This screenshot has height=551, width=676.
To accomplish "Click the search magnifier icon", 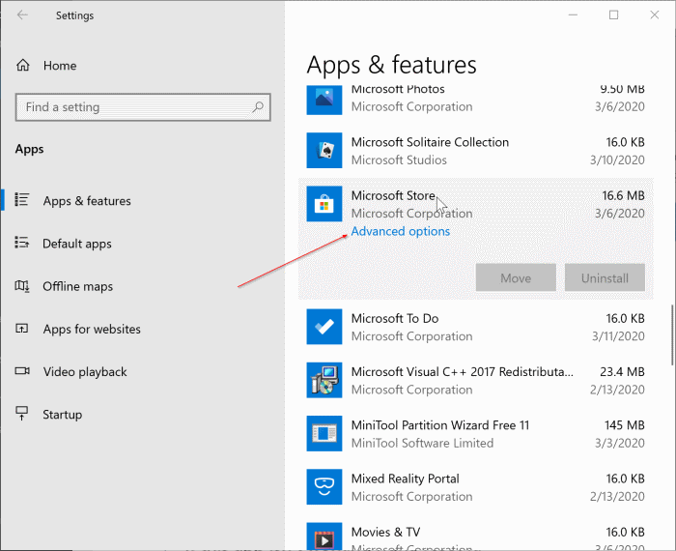I will (258, 106).
